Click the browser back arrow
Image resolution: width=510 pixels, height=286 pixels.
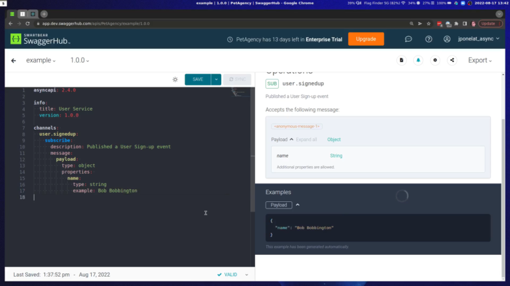11,24
